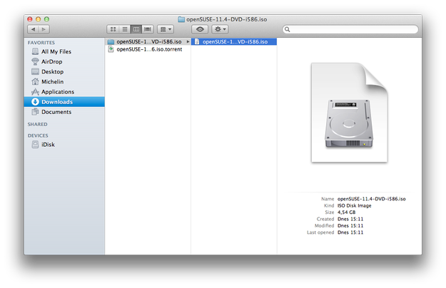Select Downloads in sidebar
Screen dimensions: 446x288
click(64, 102)
